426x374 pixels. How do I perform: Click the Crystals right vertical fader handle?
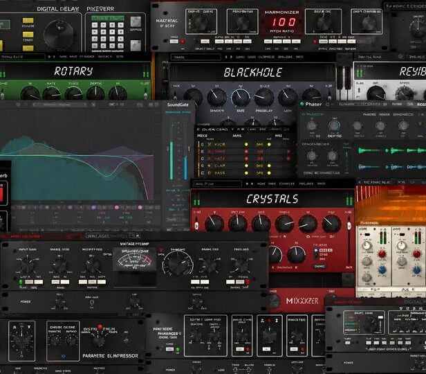click(x=349, y=226)
